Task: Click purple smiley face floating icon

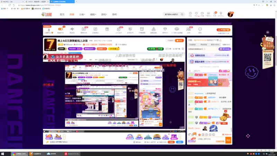Action: 252,72
